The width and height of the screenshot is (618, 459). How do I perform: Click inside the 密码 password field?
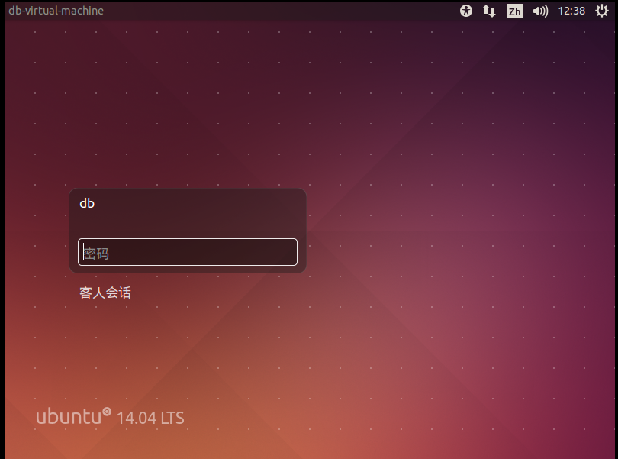[x=187, y=251]
